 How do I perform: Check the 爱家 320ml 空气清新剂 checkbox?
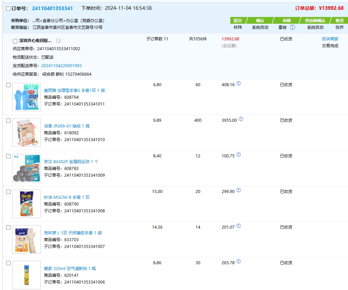pos(8,263)
